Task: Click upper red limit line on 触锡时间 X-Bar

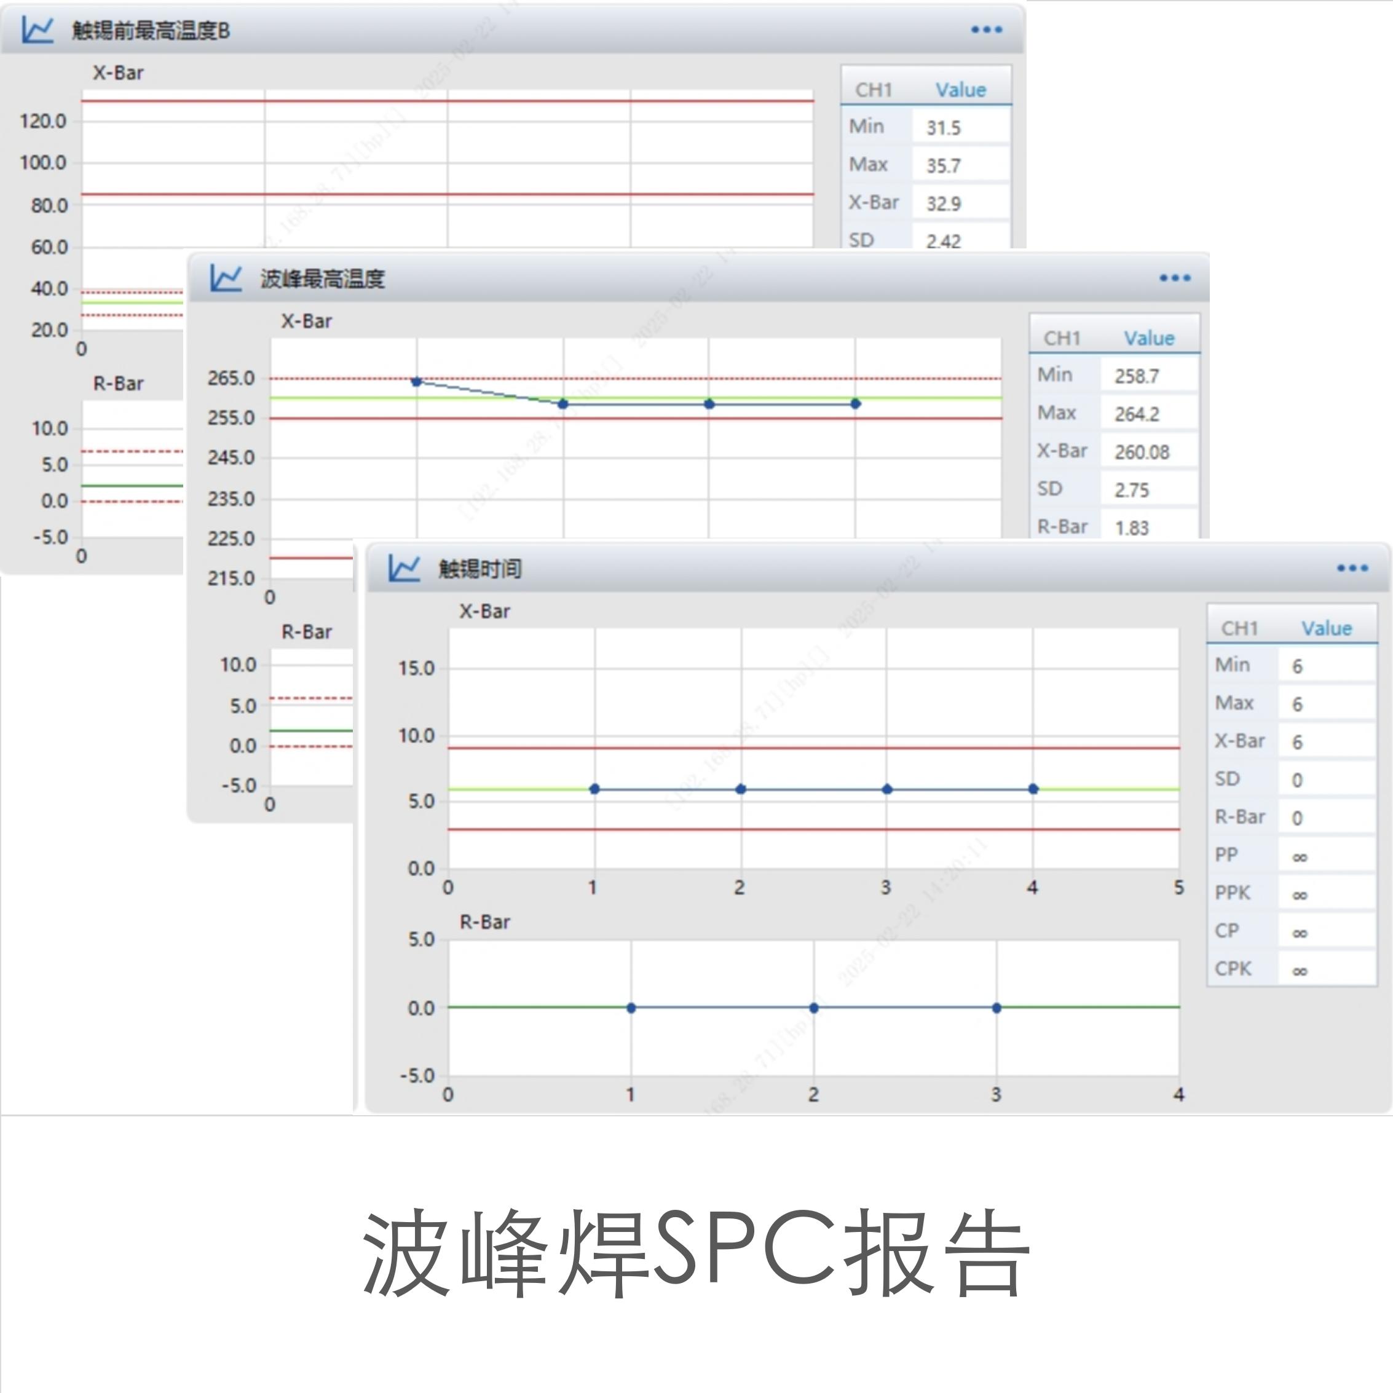Action: tap(813, 748)
